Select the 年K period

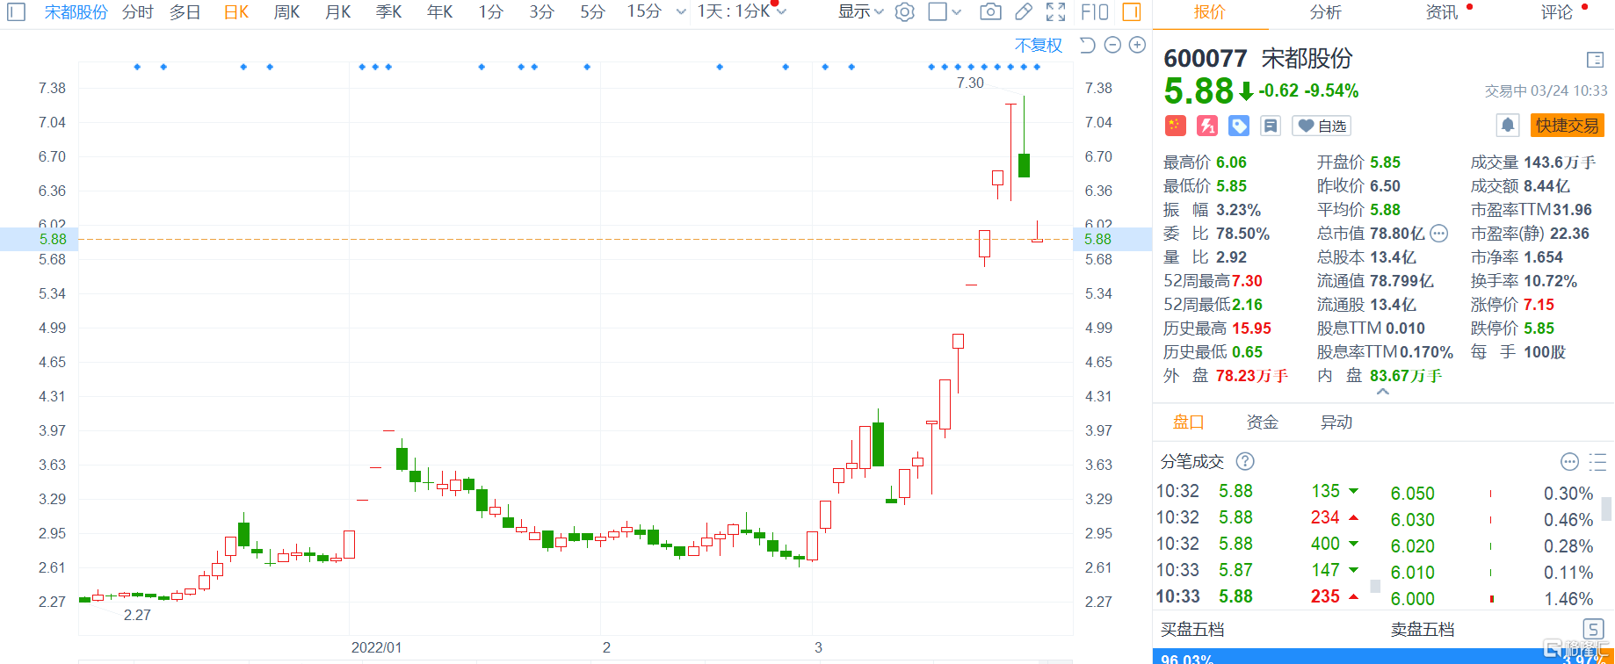click(440, 11)
